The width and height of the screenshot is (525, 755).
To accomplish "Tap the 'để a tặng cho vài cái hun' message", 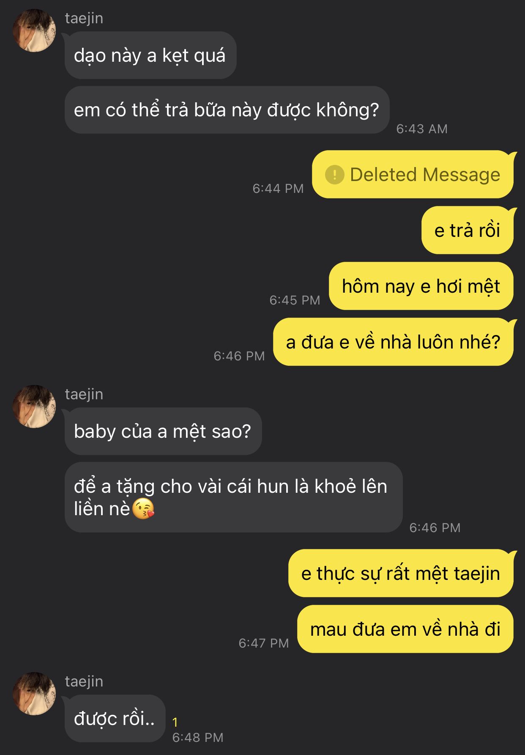I will pos(234,497).
